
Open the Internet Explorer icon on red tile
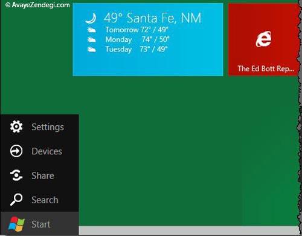click(x=263, y=39)
